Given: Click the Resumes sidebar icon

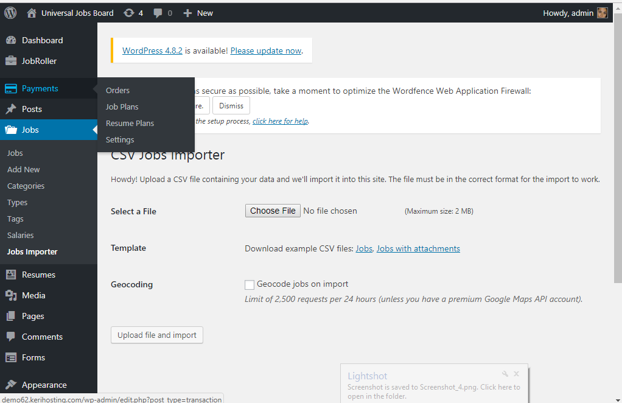Looking at the screenshot, I should (x=11, y=275).
